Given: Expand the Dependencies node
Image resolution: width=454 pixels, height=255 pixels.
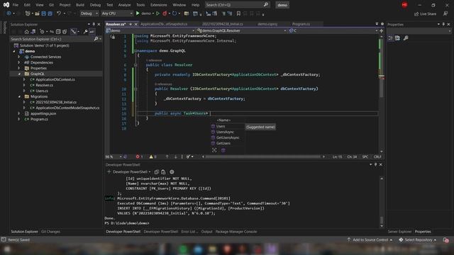Looking at the screenshot, I should (19, 62).
